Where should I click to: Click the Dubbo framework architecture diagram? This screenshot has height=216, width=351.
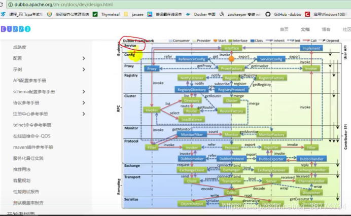pyautogui.click(x=232, y=124)
